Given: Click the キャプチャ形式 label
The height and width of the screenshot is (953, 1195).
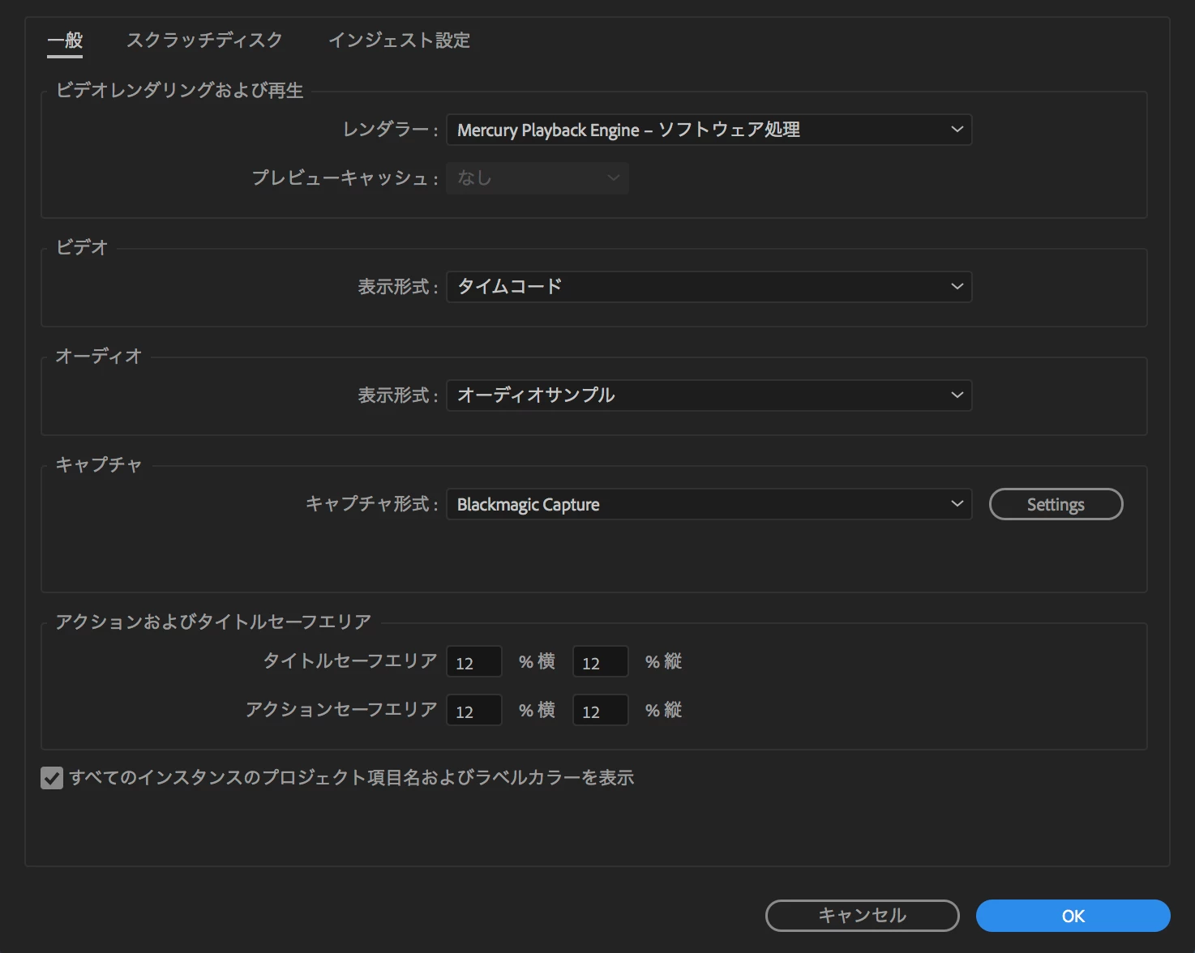Looking at the screenshot, I should [372, 504].
